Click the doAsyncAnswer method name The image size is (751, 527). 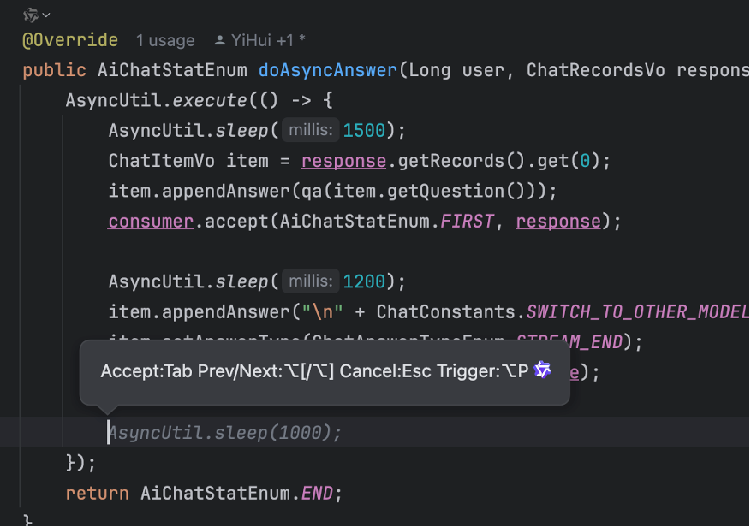(328, 70)
